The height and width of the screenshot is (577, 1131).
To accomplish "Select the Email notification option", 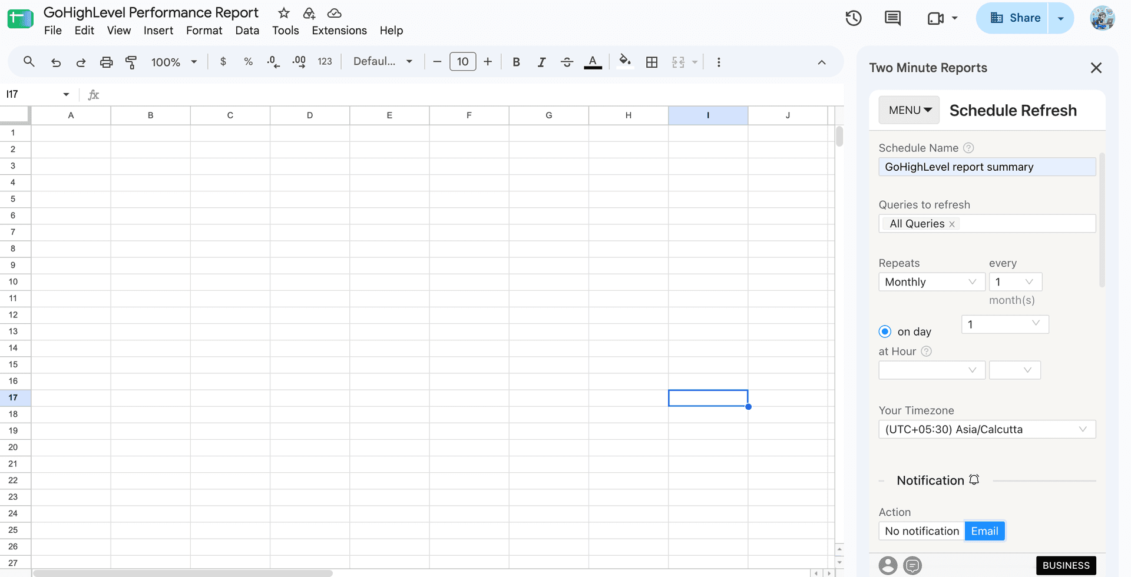I will tap(984, 531).
